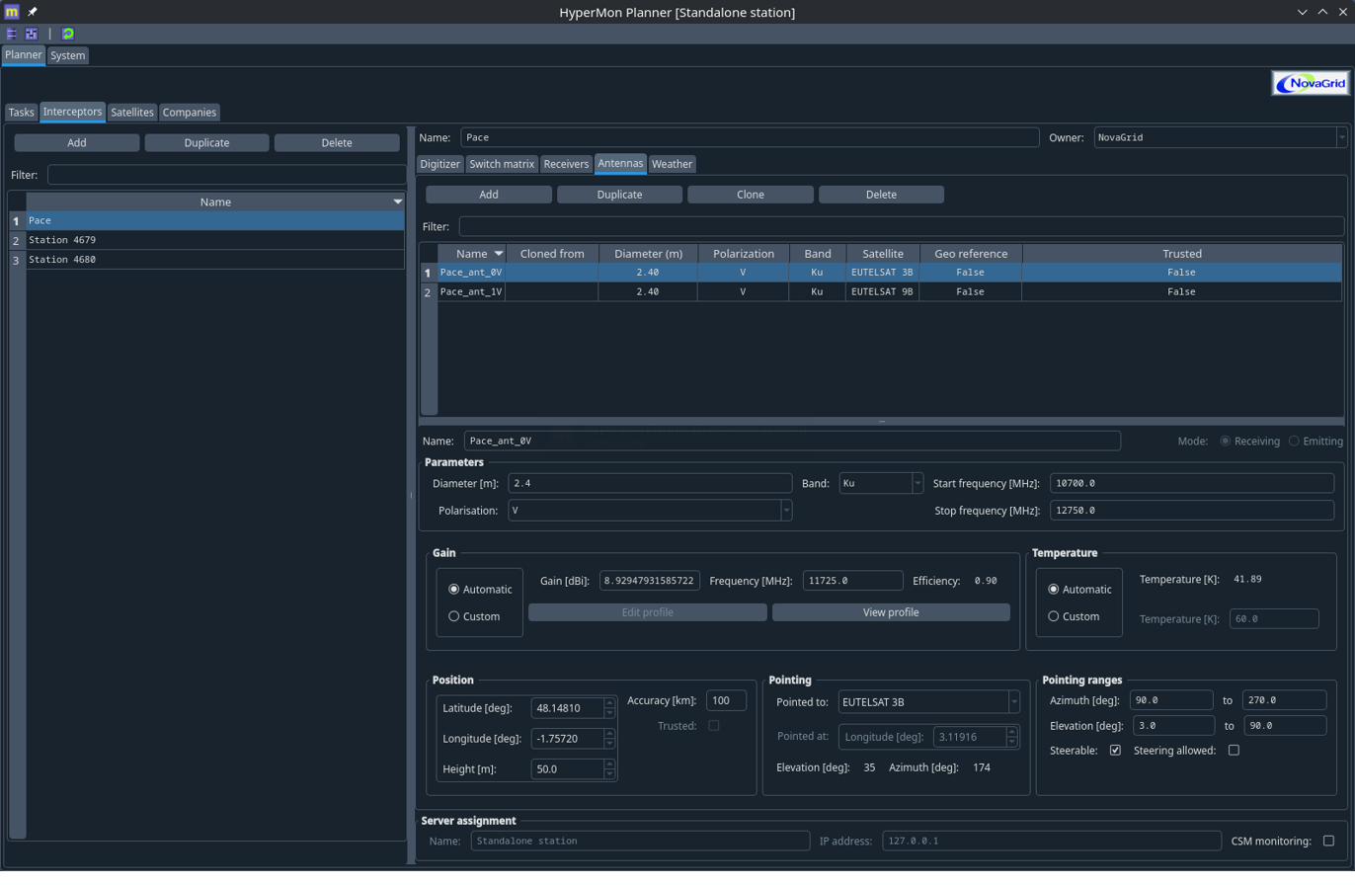Click the green refresh toolbar icon
The image size is (1355, 885).
click(x=68, y=34)
